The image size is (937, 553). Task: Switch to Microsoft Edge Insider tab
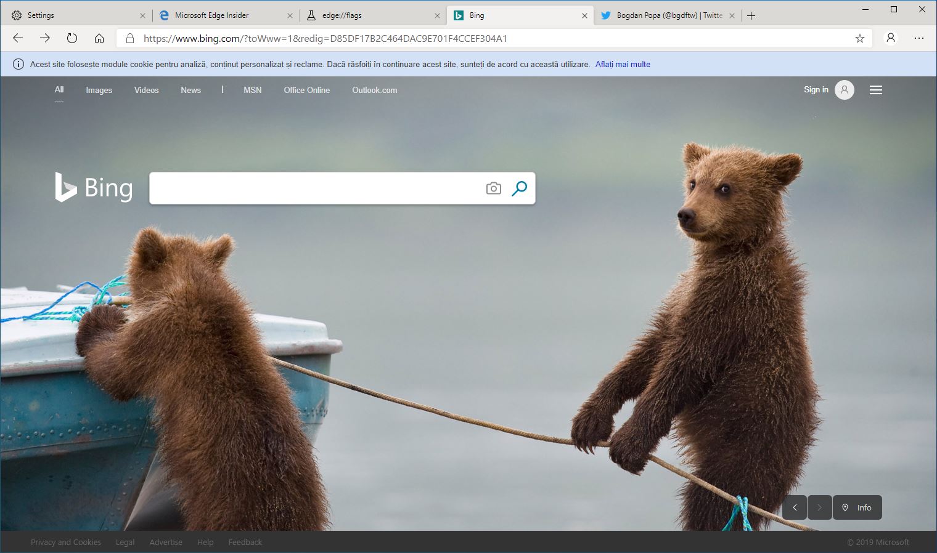click(226, 15)
